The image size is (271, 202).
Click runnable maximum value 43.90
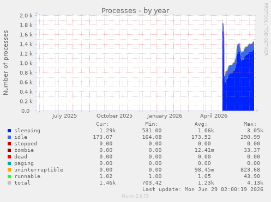coord(252,176)
